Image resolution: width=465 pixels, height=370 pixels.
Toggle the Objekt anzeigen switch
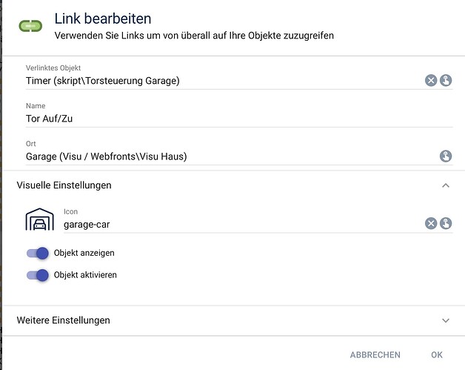(x=38, y=254)
